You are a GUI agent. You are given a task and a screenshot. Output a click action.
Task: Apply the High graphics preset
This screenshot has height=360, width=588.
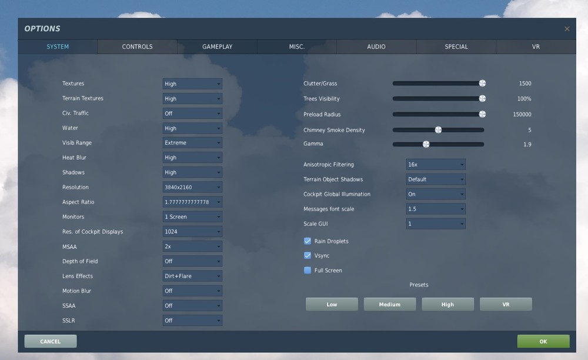coord(447,304)
